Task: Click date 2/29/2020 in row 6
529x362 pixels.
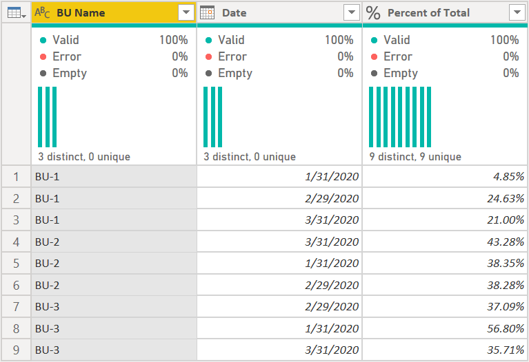Action: point(279,285)
